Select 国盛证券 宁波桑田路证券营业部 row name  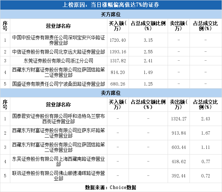(x=58, y=84)
